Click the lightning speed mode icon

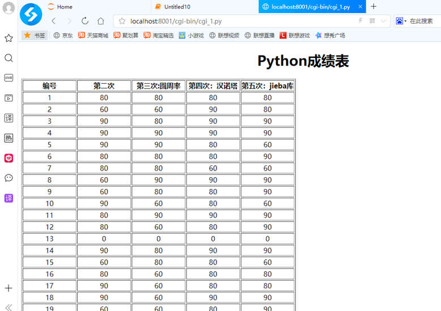click(361, 21)
